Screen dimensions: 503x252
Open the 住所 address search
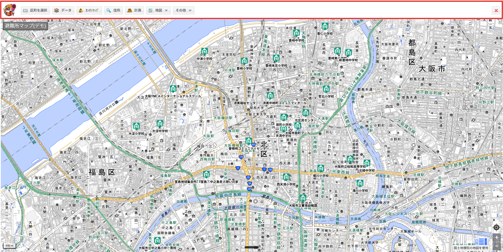pos(113,10)
